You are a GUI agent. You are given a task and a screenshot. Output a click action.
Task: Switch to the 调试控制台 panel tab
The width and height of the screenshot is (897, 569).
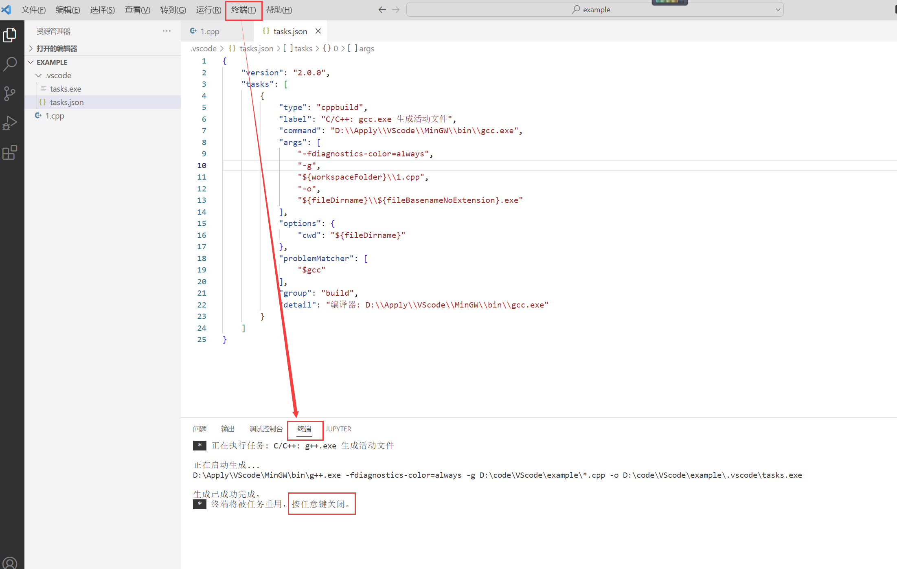(x=266, y=429)
